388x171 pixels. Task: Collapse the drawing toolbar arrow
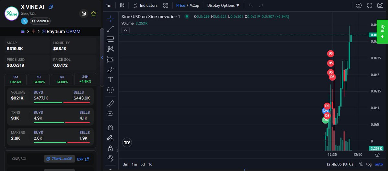pyautogui.click(x=117, y=151)
